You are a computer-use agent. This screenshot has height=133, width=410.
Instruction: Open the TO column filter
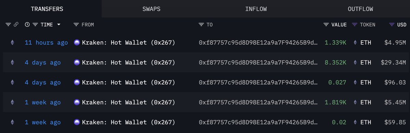coord(201,25)
